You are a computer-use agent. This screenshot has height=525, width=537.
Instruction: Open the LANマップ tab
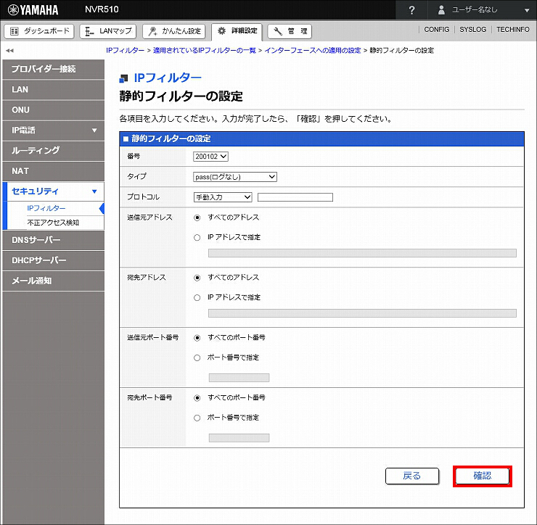coord(108,31)
